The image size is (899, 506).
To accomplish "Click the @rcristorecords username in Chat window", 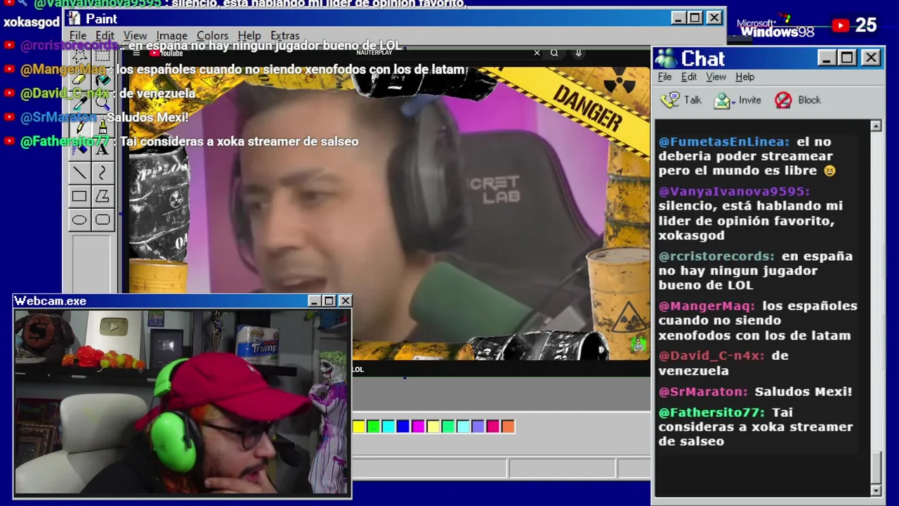I will click(x=716, y=256).
